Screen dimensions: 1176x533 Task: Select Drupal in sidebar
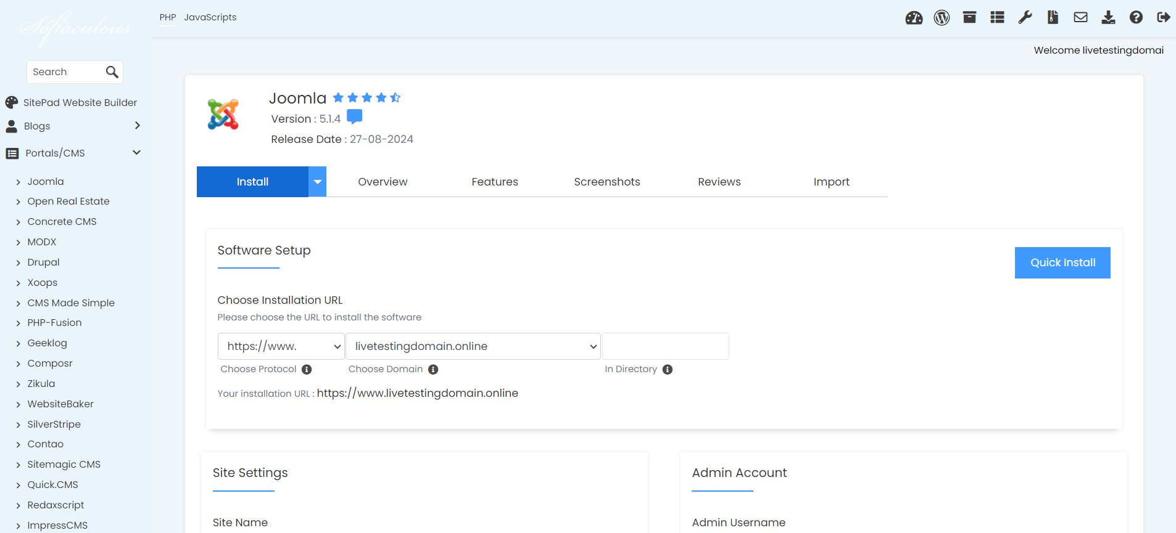[x=44, y=262]
